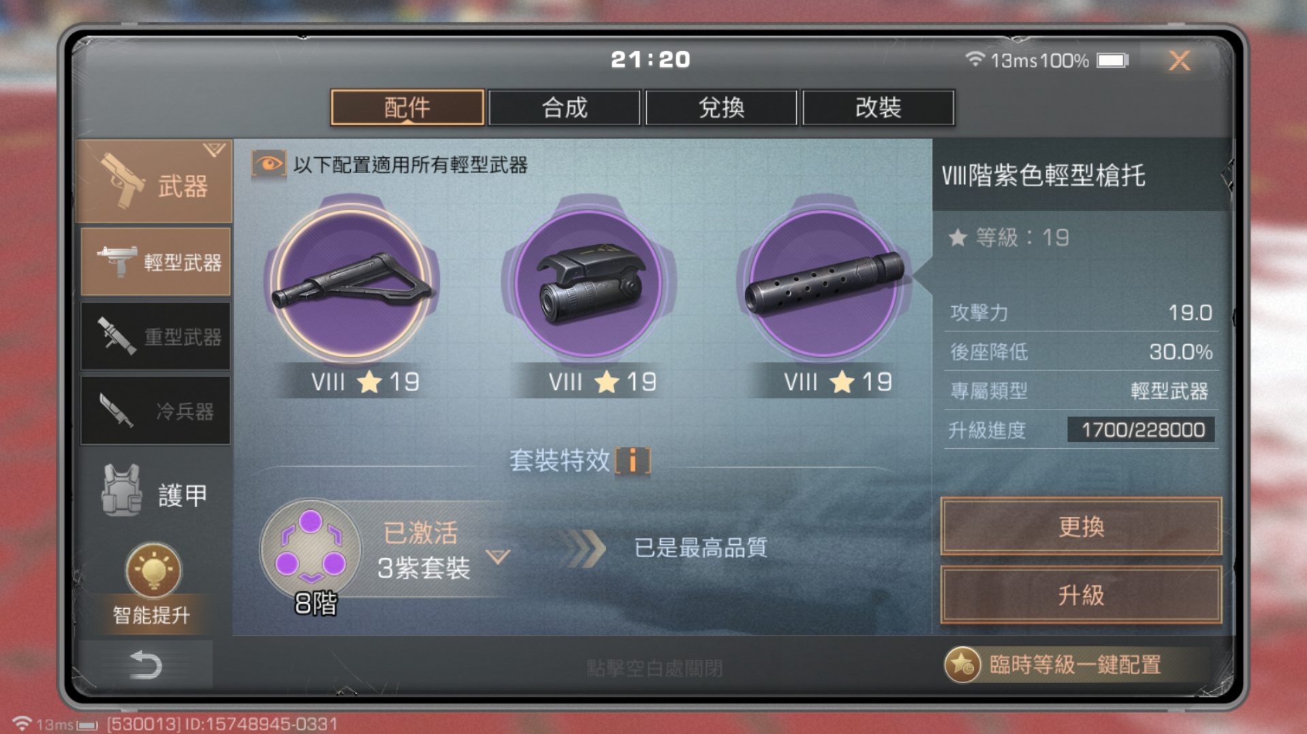Toggle the eye visibility icon
The image size is (1307, 734).
[x=268, y=164]
